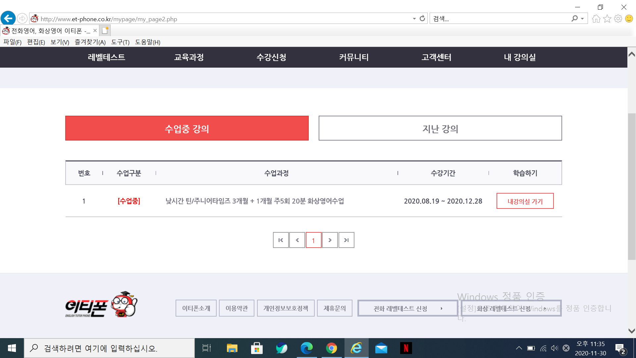Launch Chrome from the taskbar
636x358 pixels.
tap(331, 348)
